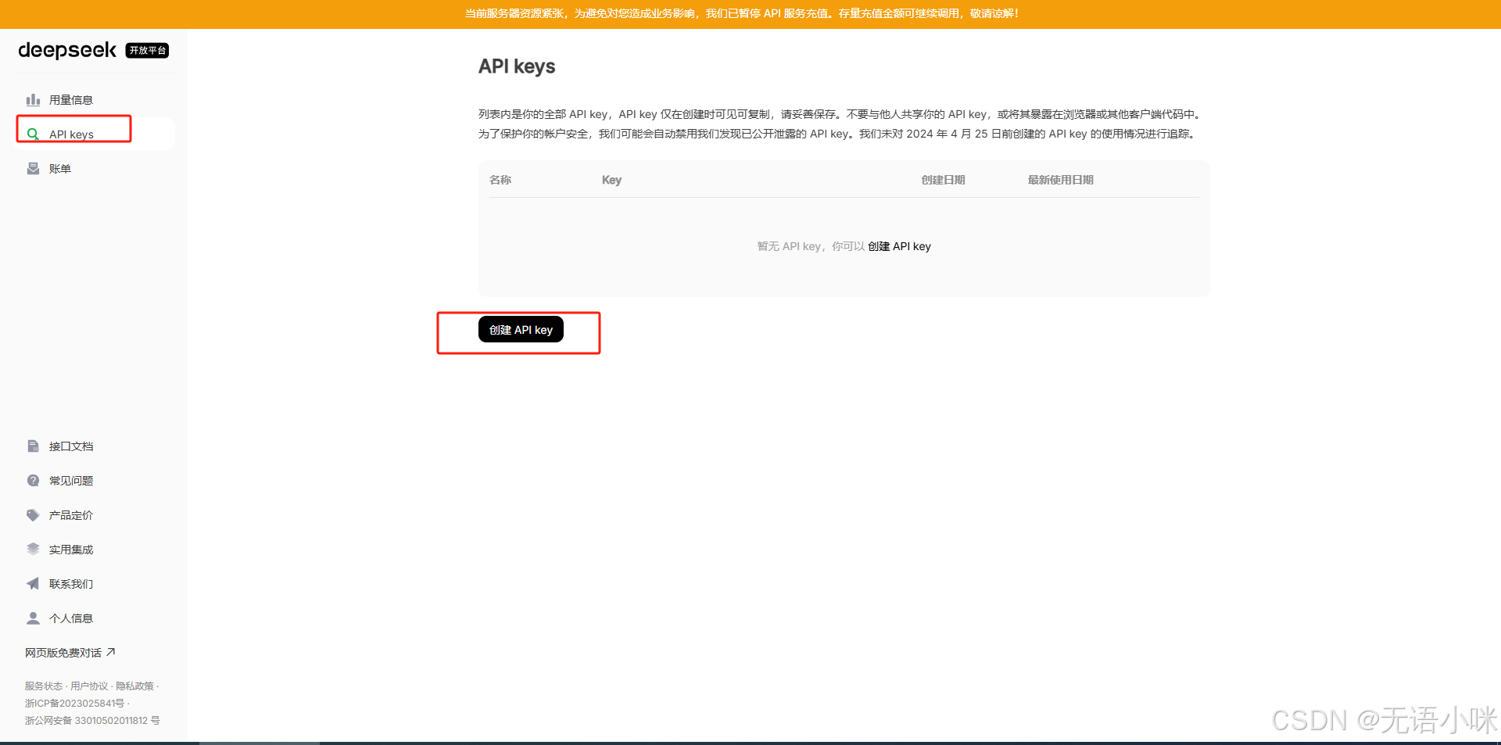Viewport: 1501px width, 745px height.
Task: Open 实用集成 page
Action: tap(94, 550)
